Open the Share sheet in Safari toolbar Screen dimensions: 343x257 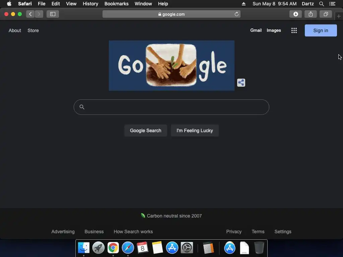311,14
